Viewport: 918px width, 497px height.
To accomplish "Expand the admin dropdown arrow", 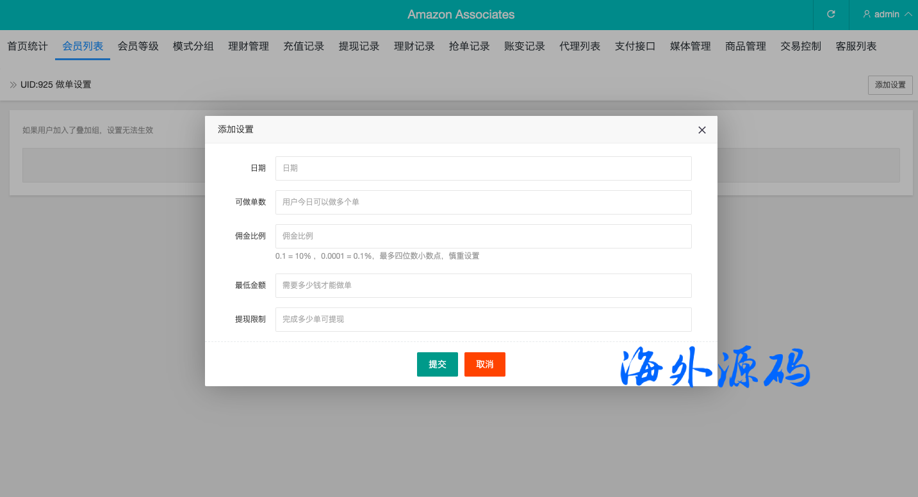I will pyautogui.click(x=908, y=14).
